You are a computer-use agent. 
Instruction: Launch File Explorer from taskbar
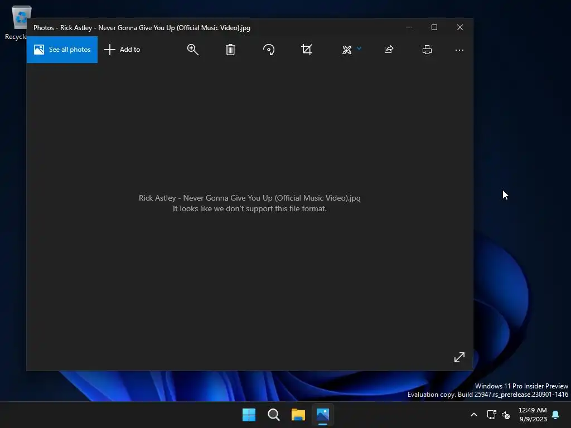pos(298,415)
